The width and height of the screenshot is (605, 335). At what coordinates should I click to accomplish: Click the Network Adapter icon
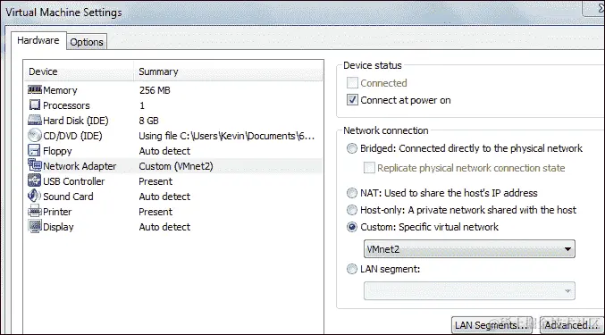pyautogui.click(x=35, y=166)
